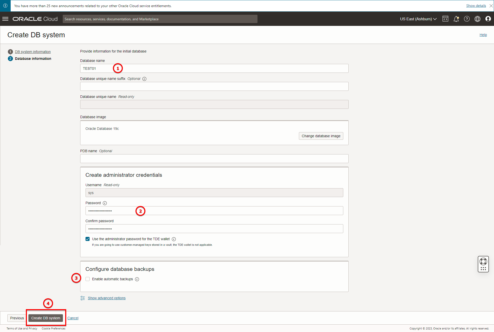Open Terms of Use and Privacy
Viewport: 494px width, 332px height.
coord(22,328)
